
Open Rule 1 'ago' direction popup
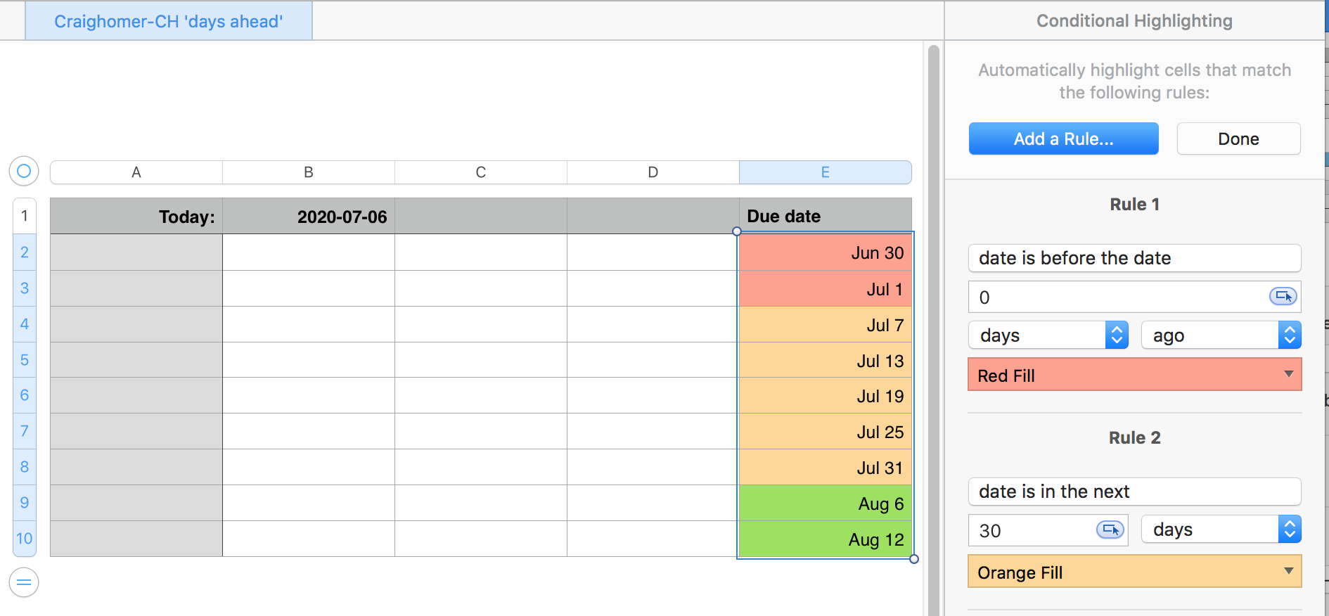coord(1221,335)
